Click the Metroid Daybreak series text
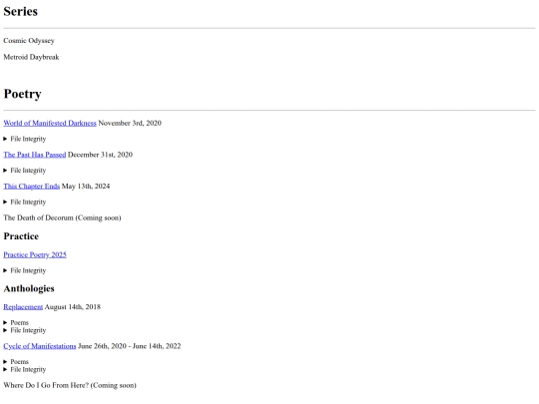 31,57
